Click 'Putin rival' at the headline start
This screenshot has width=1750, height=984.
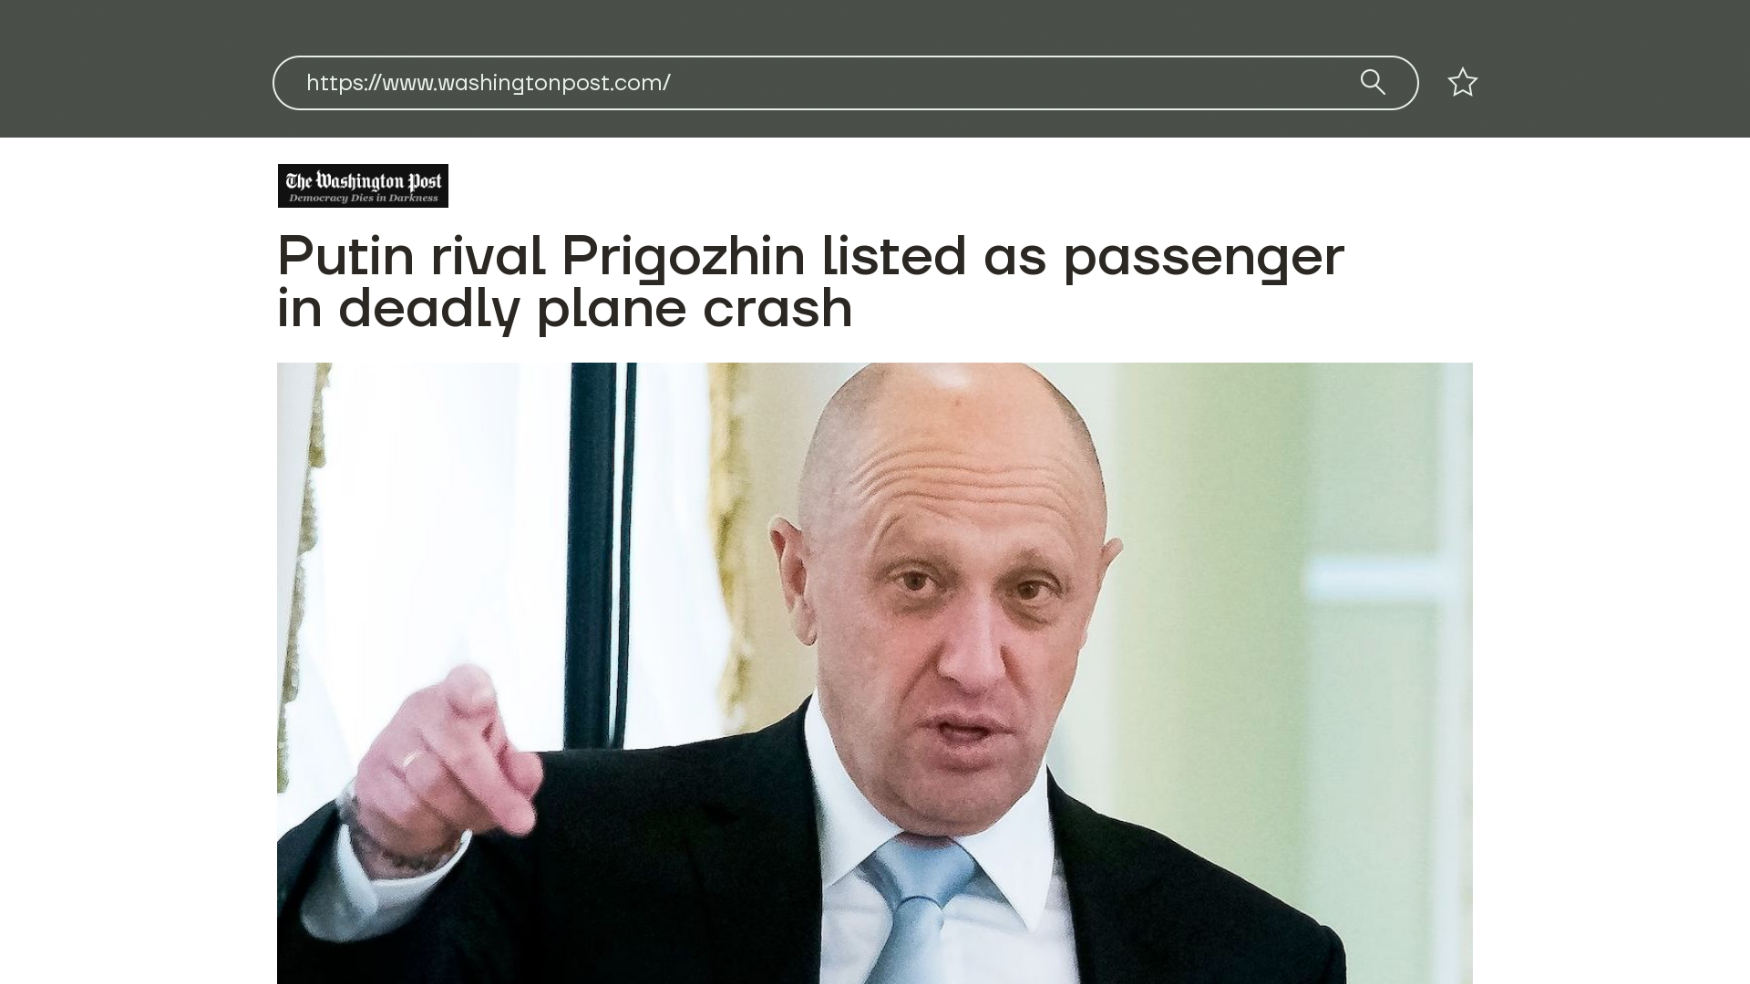pos(411,255)
